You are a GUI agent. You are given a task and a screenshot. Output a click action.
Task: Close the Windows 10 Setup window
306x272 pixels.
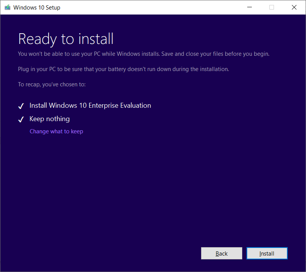tap(294, 7)
